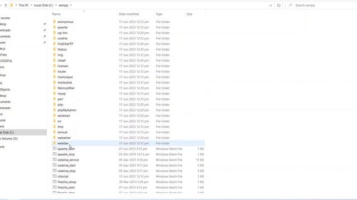The width and height of the screenshot is (357, 200).
Task: Sort by Date modified column header
Action: (x=129, y=14)
